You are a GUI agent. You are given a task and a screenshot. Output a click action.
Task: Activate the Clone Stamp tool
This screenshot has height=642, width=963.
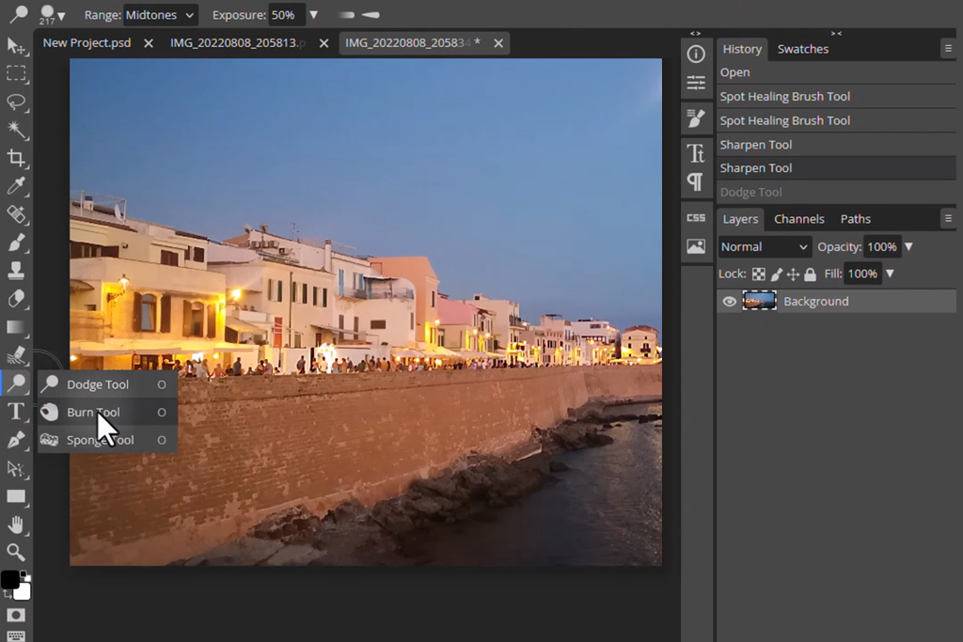point(16,271)
